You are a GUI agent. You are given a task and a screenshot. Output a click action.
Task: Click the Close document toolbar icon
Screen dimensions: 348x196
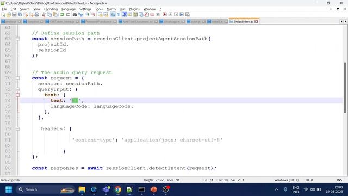coord(26,15)
